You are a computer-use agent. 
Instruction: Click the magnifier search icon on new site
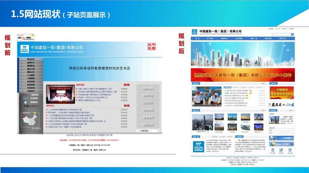point(292,34)
